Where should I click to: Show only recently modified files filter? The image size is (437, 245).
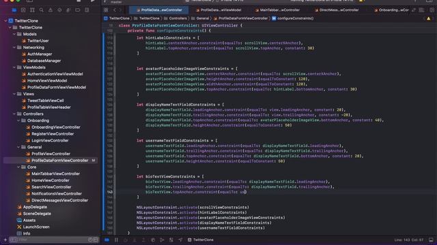tap(90, 240)
